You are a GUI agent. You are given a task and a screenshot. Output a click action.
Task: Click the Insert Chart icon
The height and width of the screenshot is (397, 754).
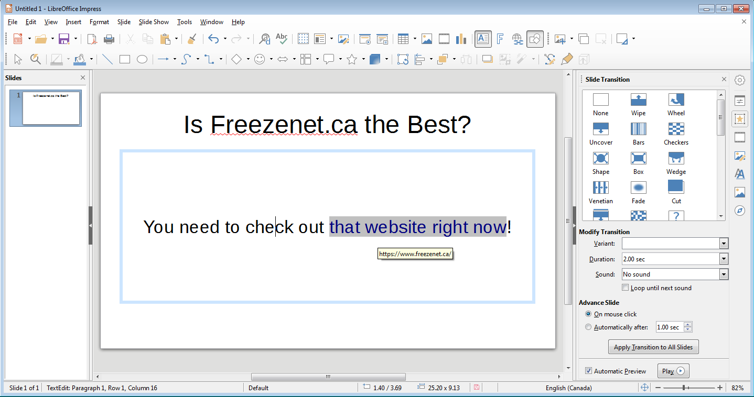pyautogui.click(x=461, y=39)
